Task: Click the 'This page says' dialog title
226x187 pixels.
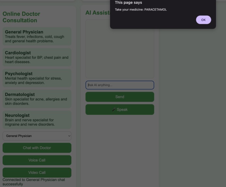Action: pos(129,3)
